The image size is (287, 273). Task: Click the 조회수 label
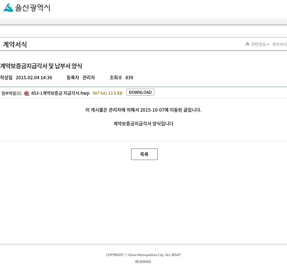click(116, 78)
